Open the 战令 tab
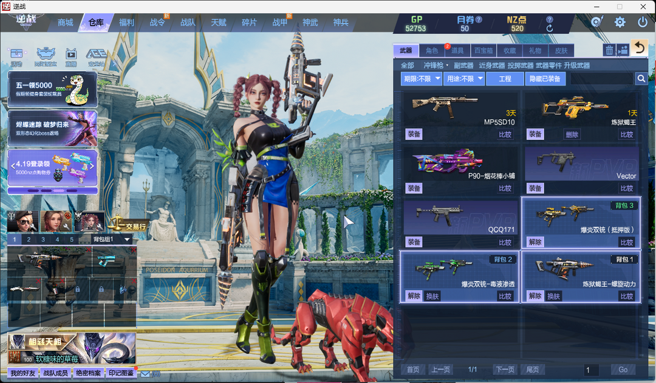This screenshot has width=656, height=383. [x=157, y=22]
